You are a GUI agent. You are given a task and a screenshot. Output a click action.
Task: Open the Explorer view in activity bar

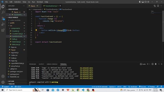click(3, 7)
